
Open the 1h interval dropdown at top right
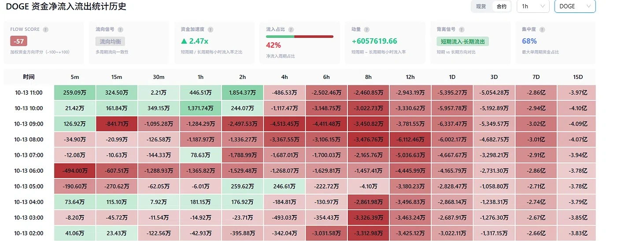click(x=533, y=7)
